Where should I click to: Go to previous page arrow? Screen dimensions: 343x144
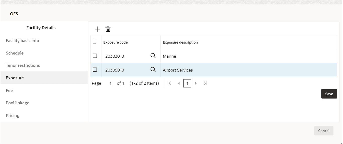(179, 83)
